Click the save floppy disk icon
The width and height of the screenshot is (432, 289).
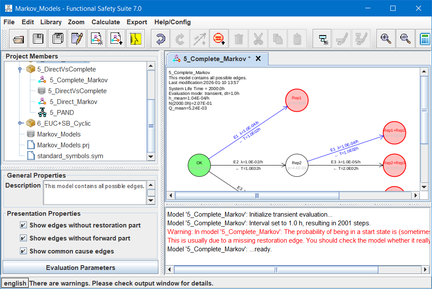click(x=38, y=39)
